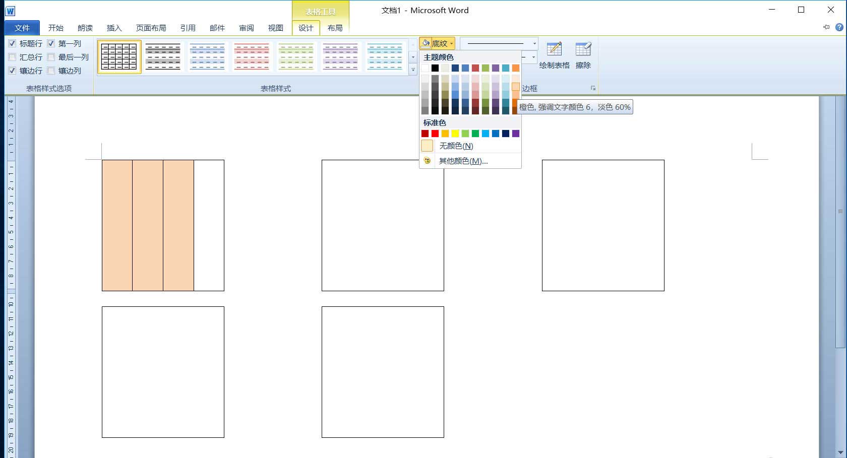Viewport: 847px width, 458px height.
Task: Enable the 最后一列 last column checkbox
Action: pyautogui.click(x=51, y=57)
